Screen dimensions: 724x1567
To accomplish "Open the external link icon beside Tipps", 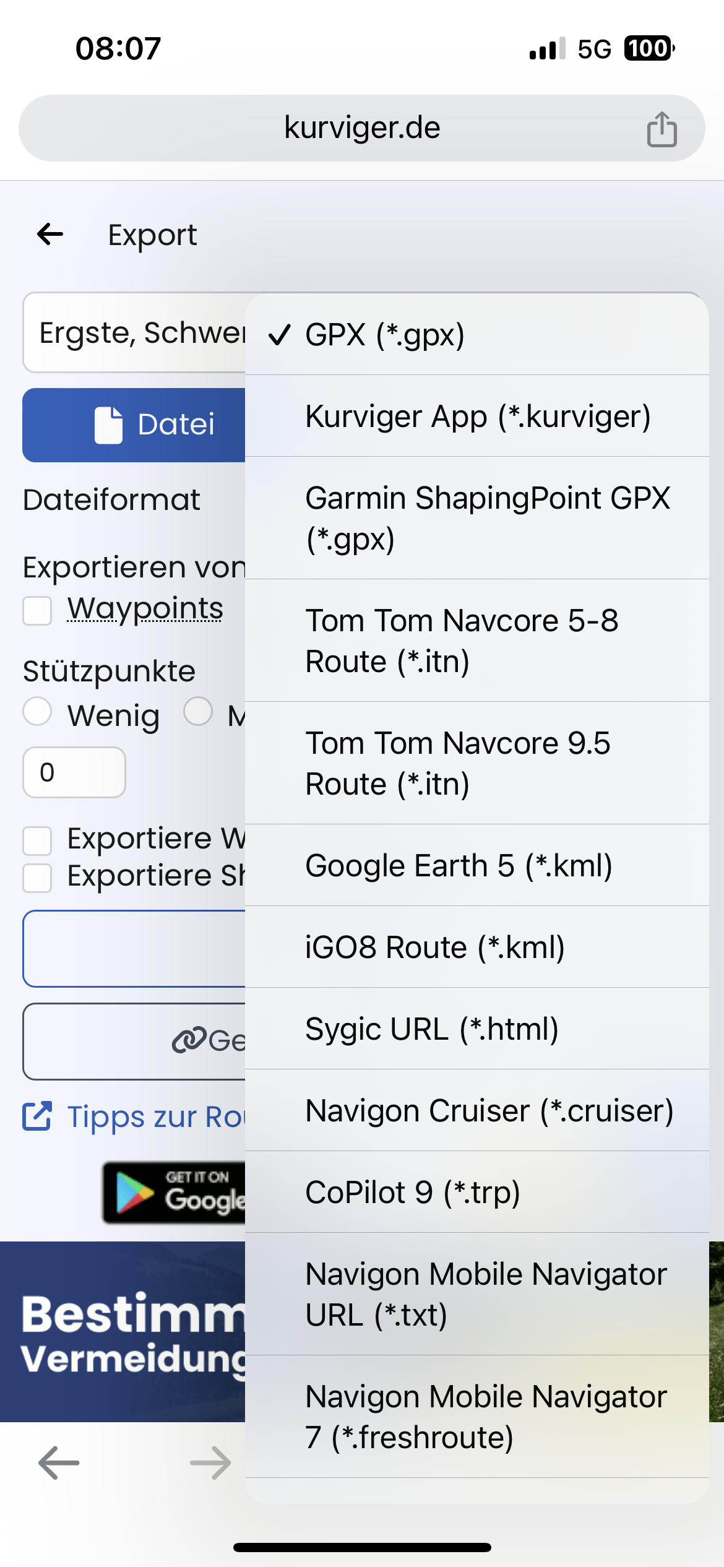I will [37, 1116].
